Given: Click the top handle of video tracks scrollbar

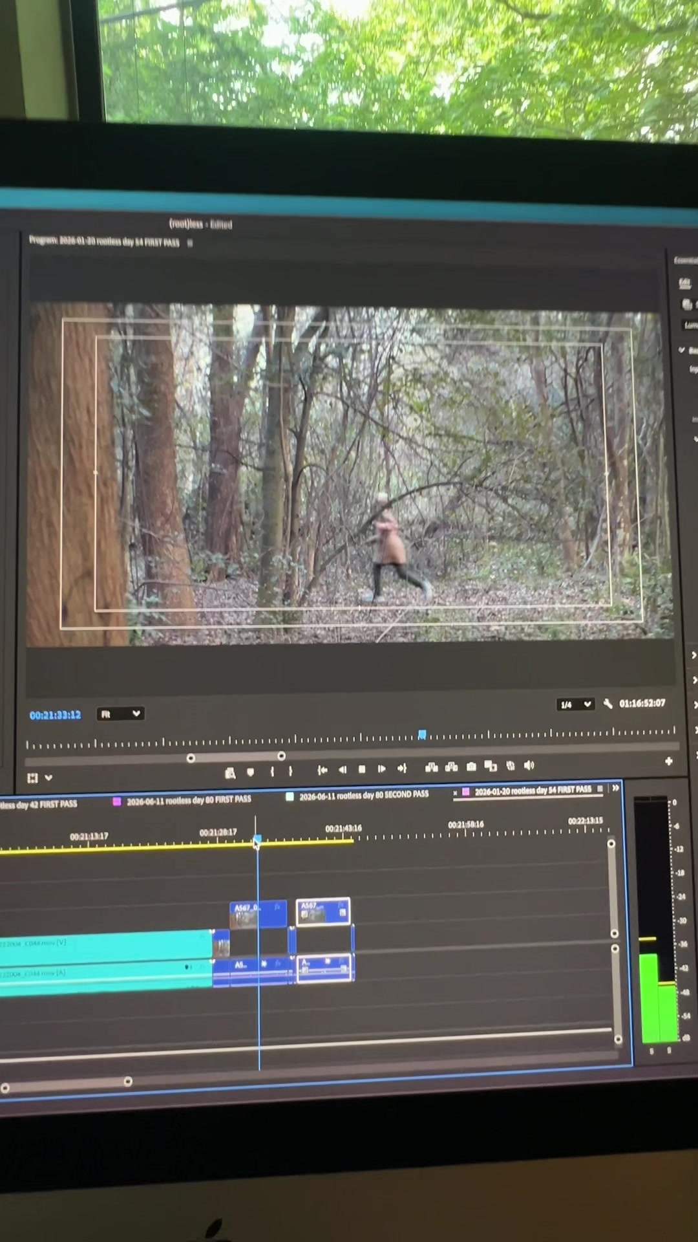Looking at the screenshot, I should point(611,844).
